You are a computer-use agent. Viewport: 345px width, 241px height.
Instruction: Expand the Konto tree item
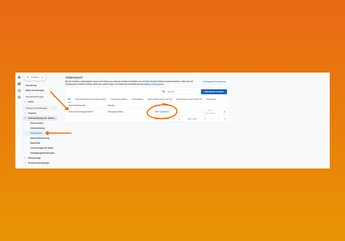pyautogui.click(x=25, y=102)
